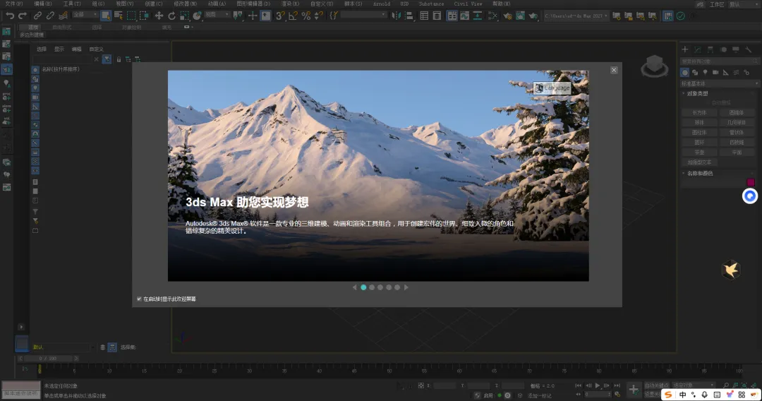Image resolution: width=762 pixels, height=401 pixels.
Task: Click the Rendered Frame Window icon
Action: 520,16
